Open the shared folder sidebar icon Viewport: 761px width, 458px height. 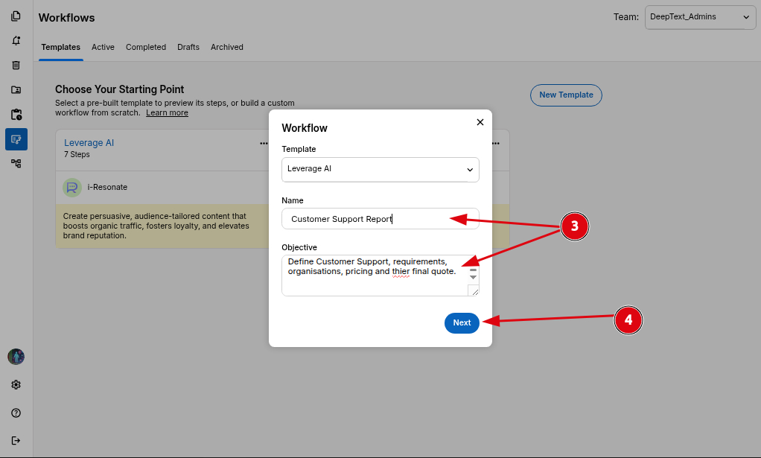point(16,90)
